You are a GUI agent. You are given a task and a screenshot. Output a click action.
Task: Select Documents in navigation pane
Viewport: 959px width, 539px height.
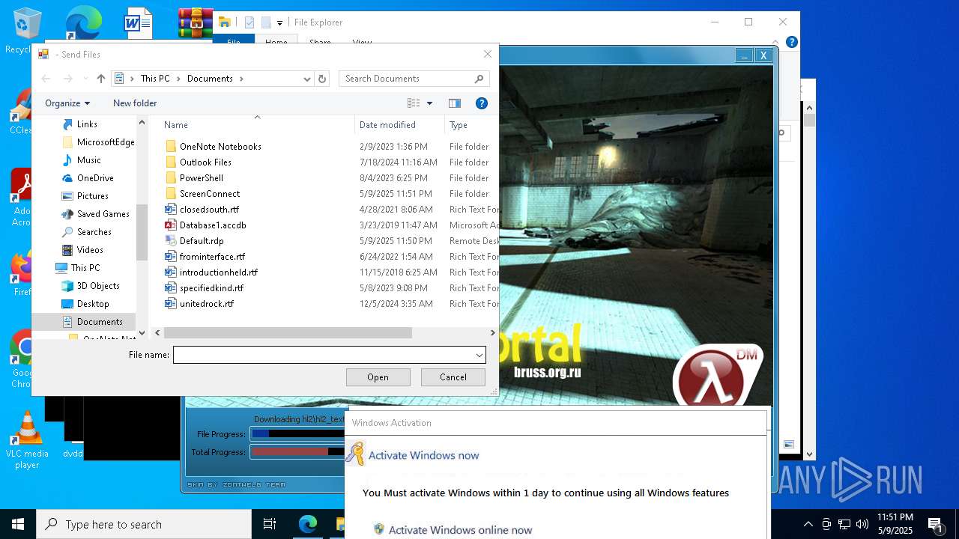100,322
